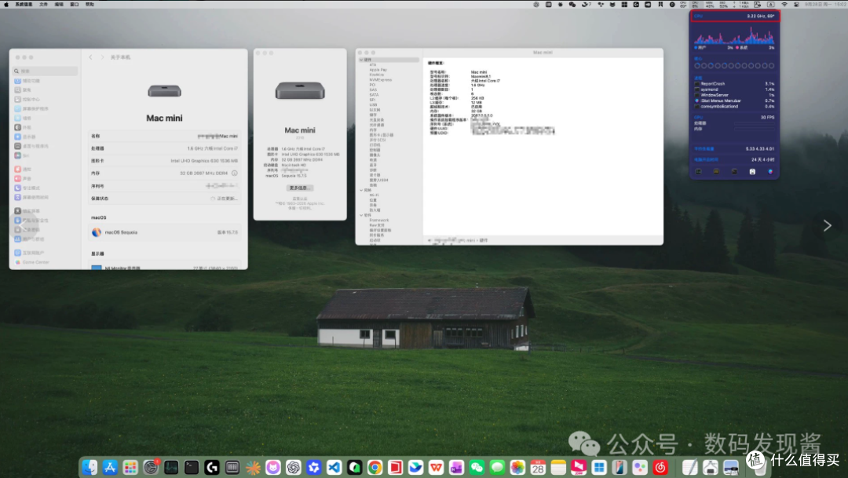
Task: Open the Calendar icon showing 28
Action: click(x=538, y=467)
